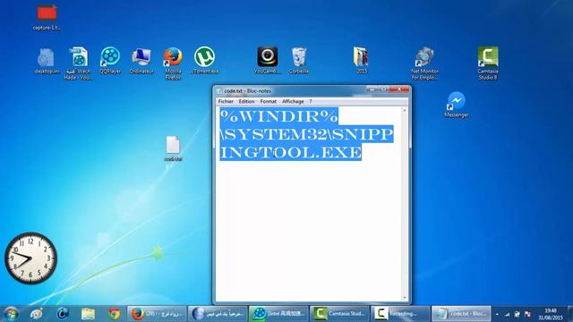
Task: Click the analog clock gadget
Action: [30, 258]
